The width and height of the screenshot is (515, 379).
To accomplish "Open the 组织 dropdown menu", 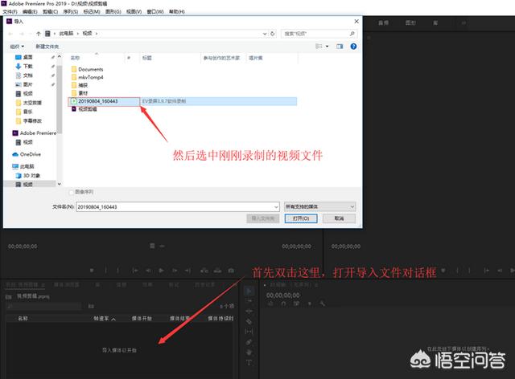I will (x=16, y=47).
